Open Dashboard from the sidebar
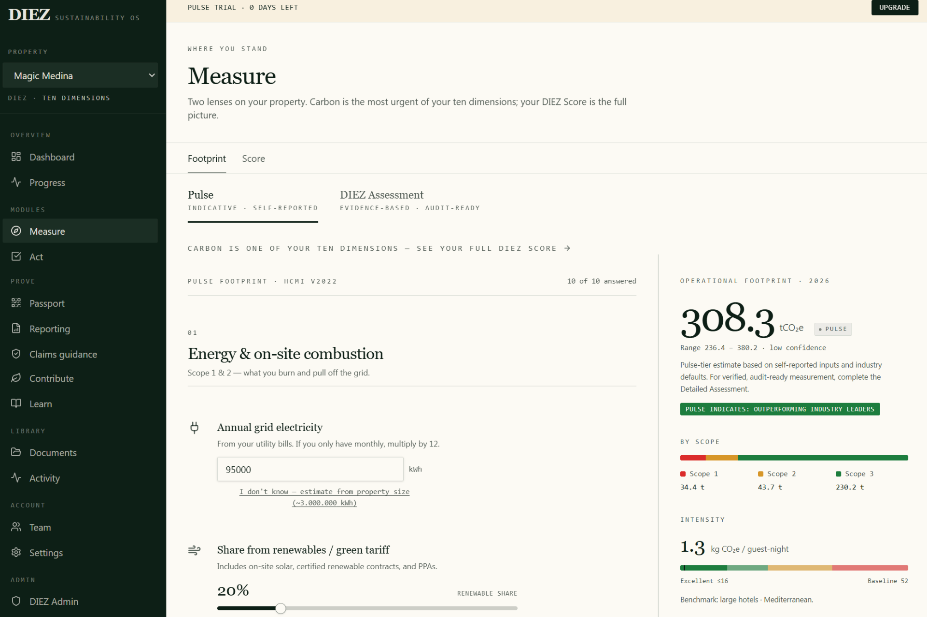927x617 pixels. pos(80,157)
